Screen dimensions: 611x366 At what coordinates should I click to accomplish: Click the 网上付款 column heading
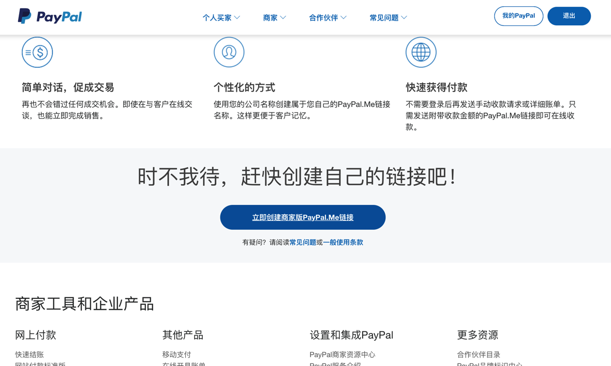point(36,335)
